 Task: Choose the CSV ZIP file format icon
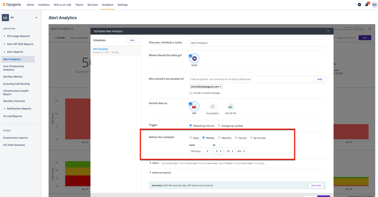click(231, 107)
